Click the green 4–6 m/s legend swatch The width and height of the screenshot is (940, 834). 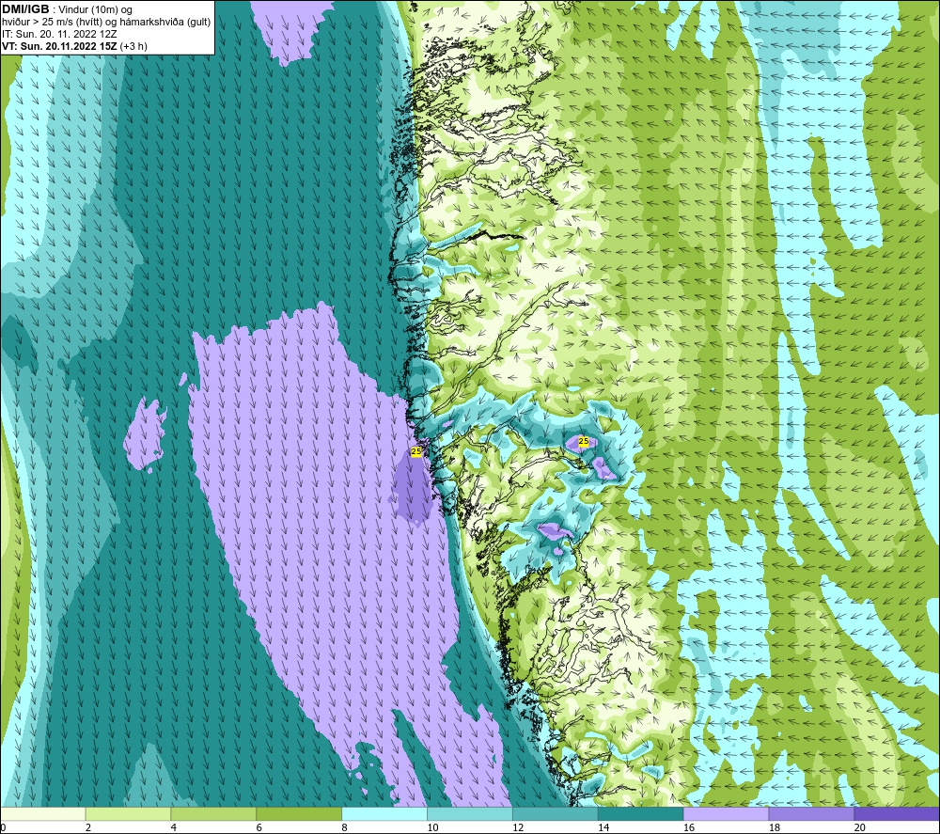tap(213, 813)
